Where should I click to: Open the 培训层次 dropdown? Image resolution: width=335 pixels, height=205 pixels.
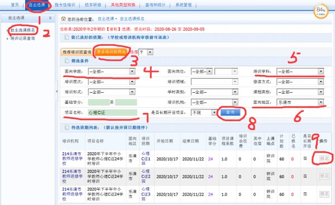(x=112, y=82)
